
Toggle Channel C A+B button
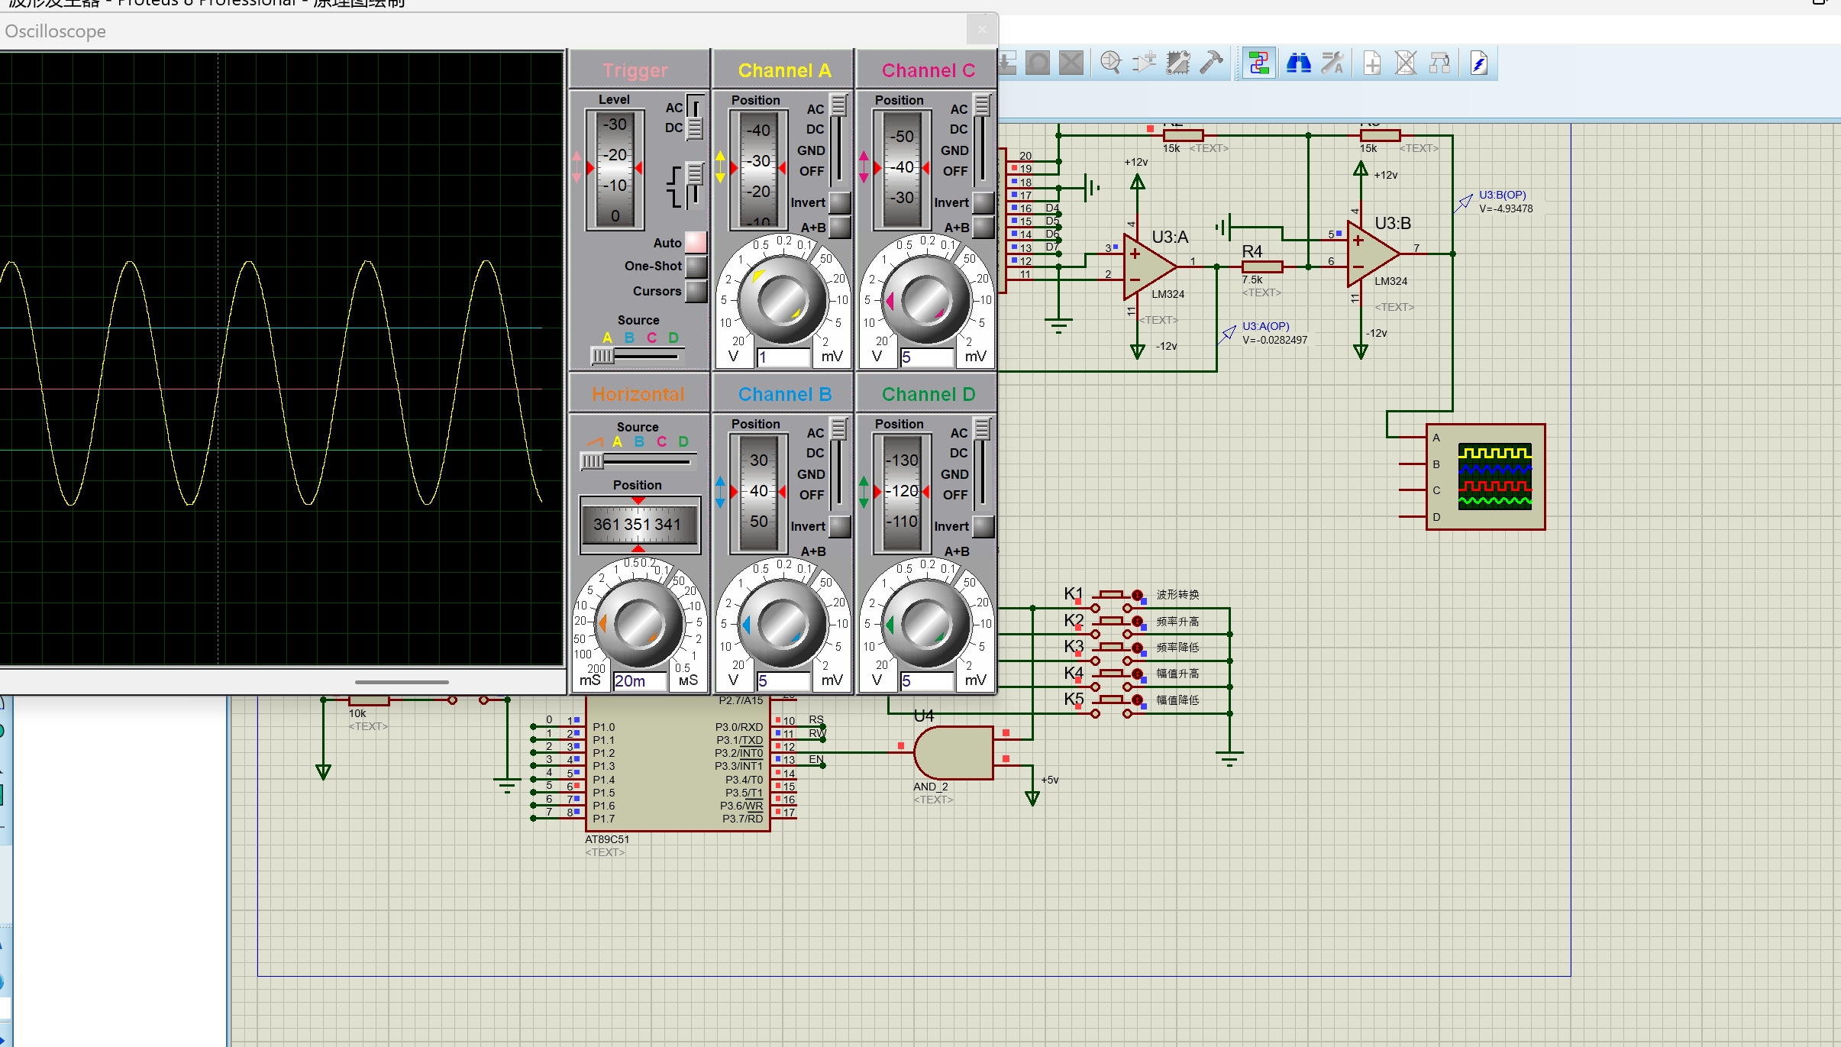click(983, 227)
